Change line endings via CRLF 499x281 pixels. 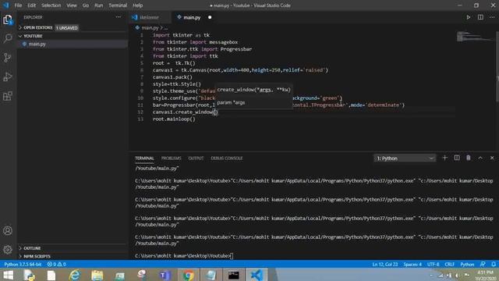(x=449, y=265)
